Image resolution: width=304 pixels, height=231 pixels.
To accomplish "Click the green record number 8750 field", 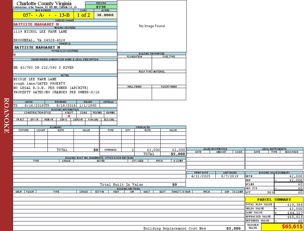I will tap(101, 7).
